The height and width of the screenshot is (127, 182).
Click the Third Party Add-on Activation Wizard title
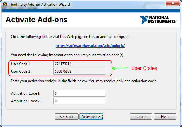tap(39, 5)
